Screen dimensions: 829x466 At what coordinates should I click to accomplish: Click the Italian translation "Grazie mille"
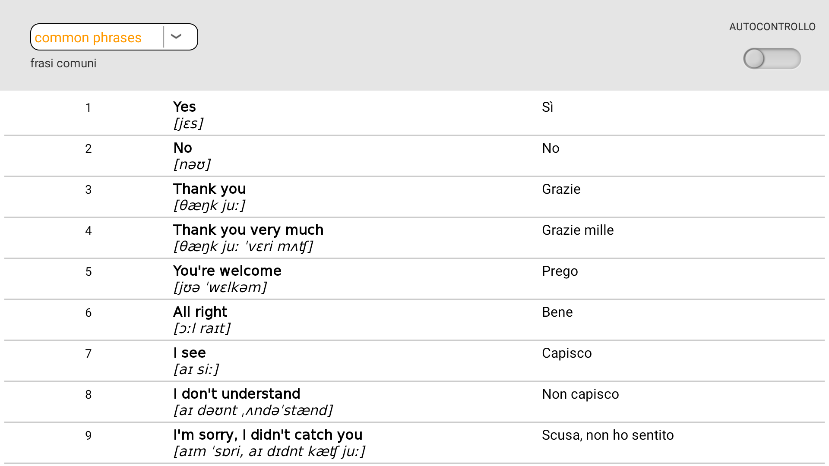[x=578, y=230]
